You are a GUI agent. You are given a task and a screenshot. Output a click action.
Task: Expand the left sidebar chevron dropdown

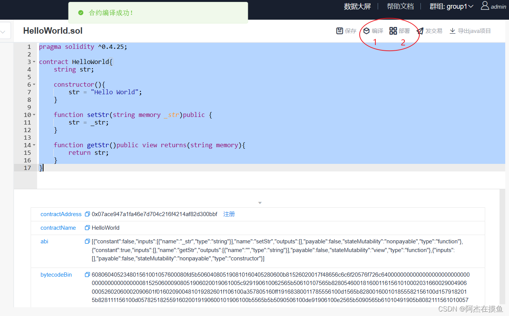point(3,33)
